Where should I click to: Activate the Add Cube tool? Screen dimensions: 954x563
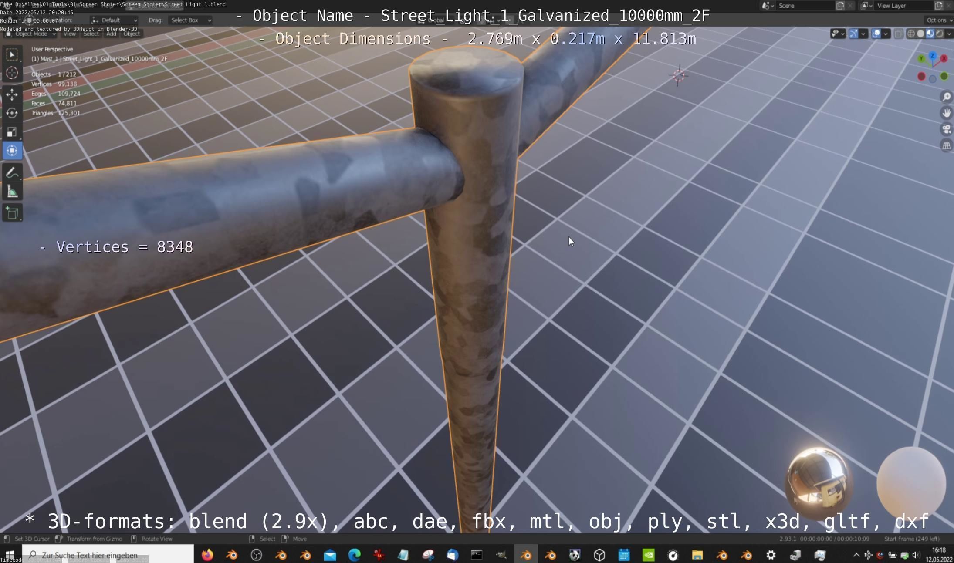[x=12, y=213]
